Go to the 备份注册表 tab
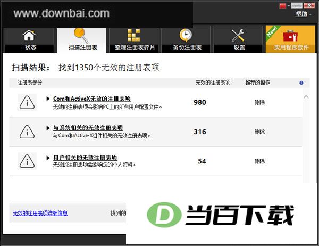This screenshot has width=319, height=246. click(186, 40)
